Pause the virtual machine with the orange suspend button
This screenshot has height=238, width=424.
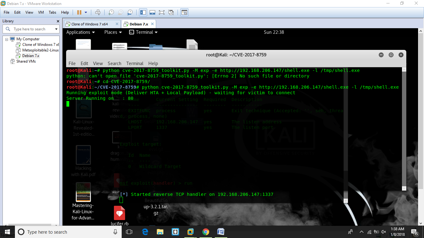(79, 12)
